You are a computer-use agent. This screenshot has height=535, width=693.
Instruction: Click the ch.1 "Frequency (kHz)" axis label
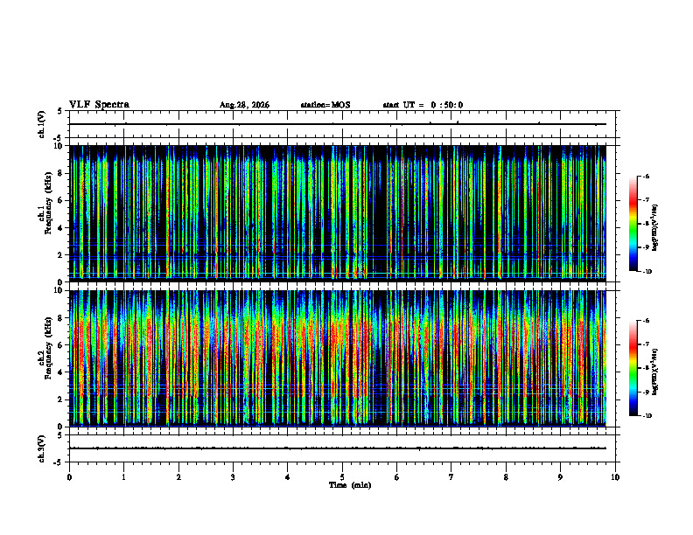[48, 210]
